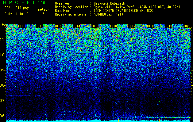193x122 pixels.
Task: Select the 1012 time label
Action: click(40, 26)
